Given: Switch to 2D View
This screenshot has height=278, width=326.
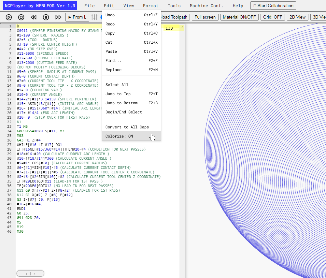Looking at the screenshot, I should [297, 17].
